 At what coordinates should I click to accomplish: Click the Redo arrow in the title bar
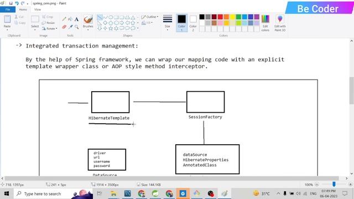coord(23,3)
